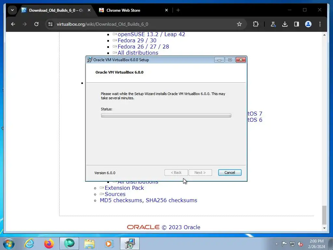The height and width of the screenshot is (250, 333).
Task: Open the top All distributions link
Action: (x=138, y=53)
